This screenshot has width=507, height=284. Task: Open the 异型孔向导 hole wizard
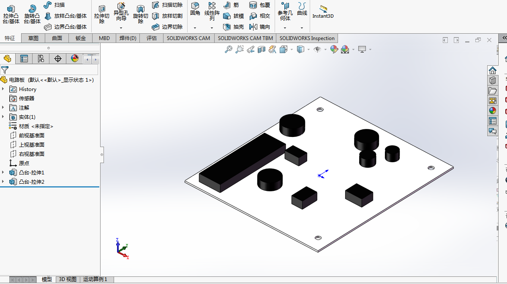point(121,13)
